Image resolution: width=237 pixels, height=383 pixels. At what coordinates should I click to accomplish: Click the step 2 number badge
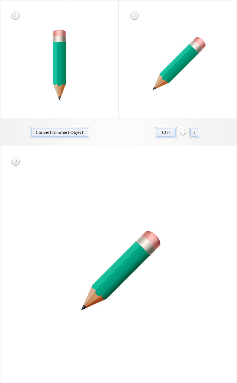[x=134, y=16]
